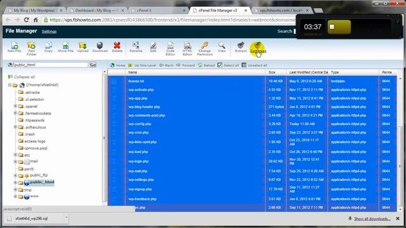Open File Manager Settings link
Screen dimensions: 406x228
point(49,31)
